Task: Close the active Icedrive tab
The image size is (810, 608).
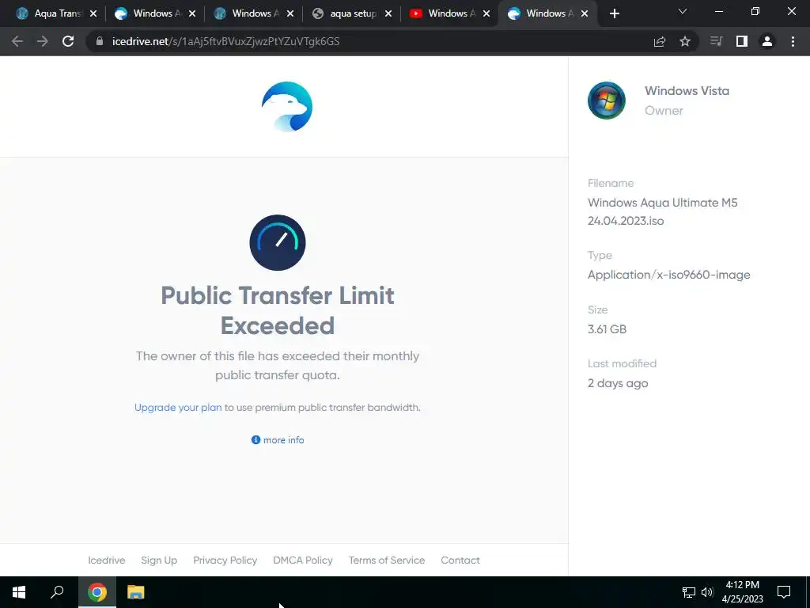Action: [x=585, y=13]
